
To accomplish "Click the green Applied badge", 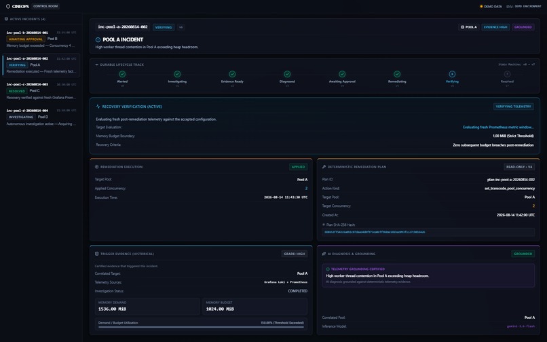I will coord(298,167).
